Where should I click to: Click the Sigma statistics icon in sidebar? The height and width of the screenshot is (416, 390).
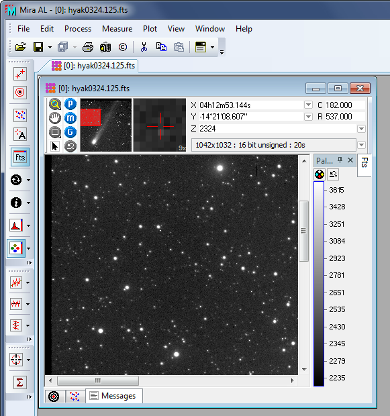coord(20,382)
